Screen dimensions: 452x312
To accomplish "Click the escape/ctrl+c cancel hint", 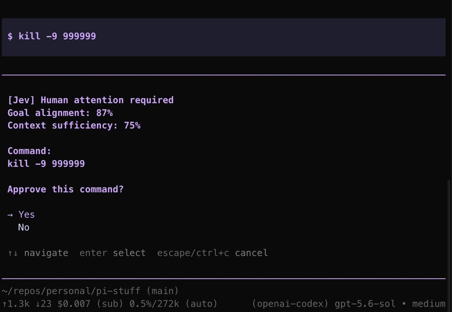I will [x=212, y=253].
